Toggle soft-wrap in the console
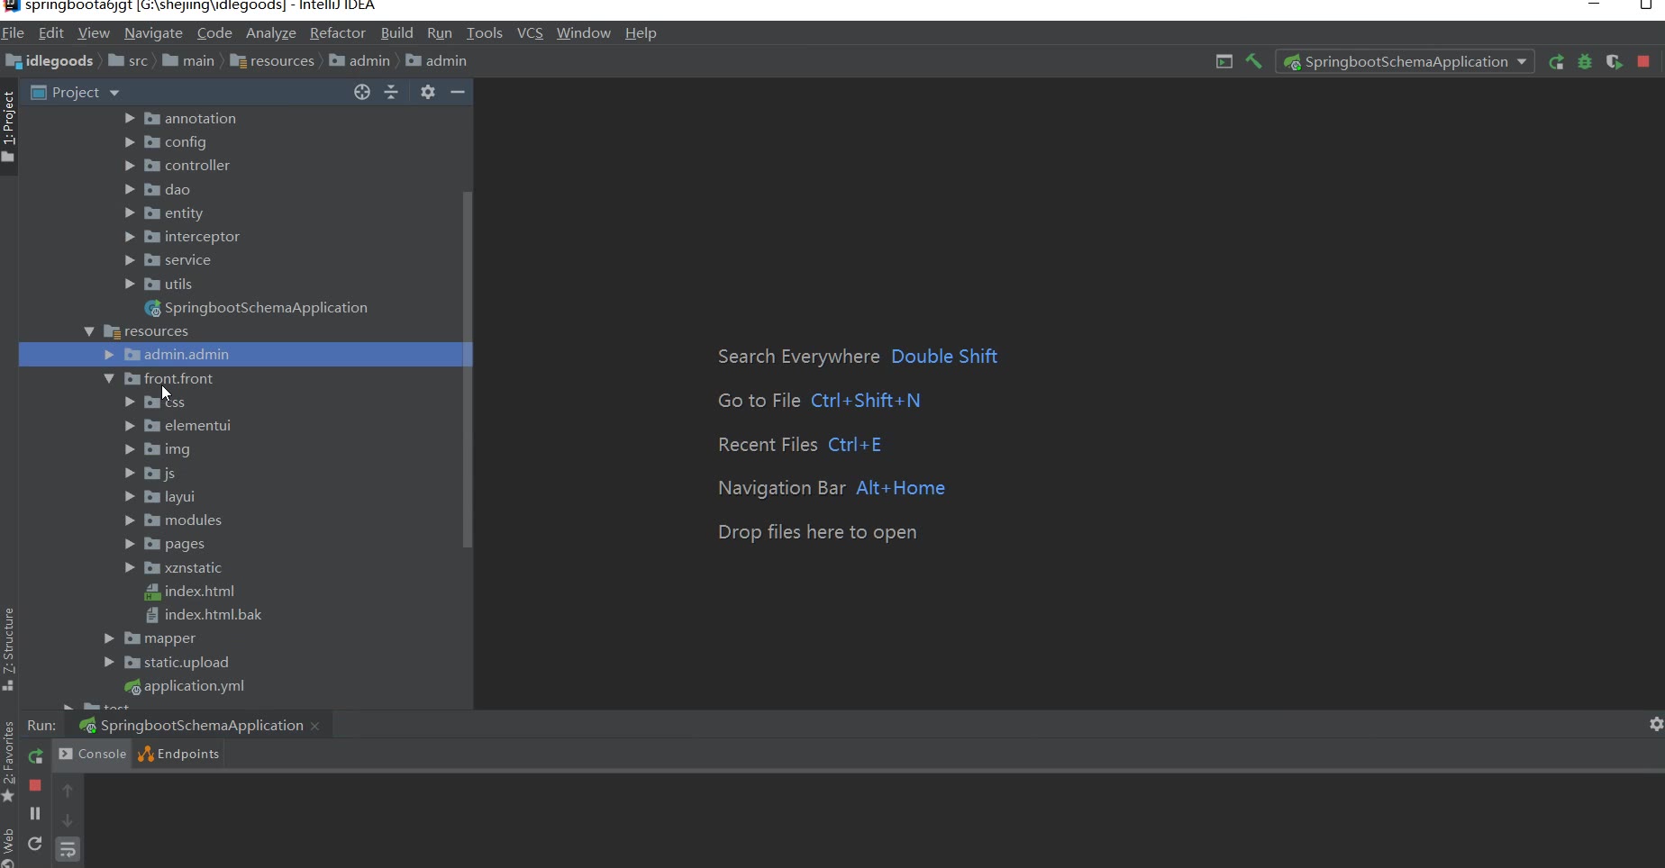Viewport: 1665px width, 868px height. point(68,849)
